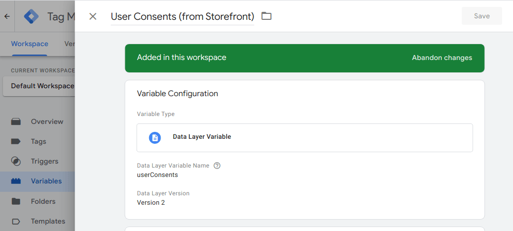Image resolution: width=513 pixels, height=231 pixels.
Task: Click the Triggers circle icon
Action: (16, 161)
